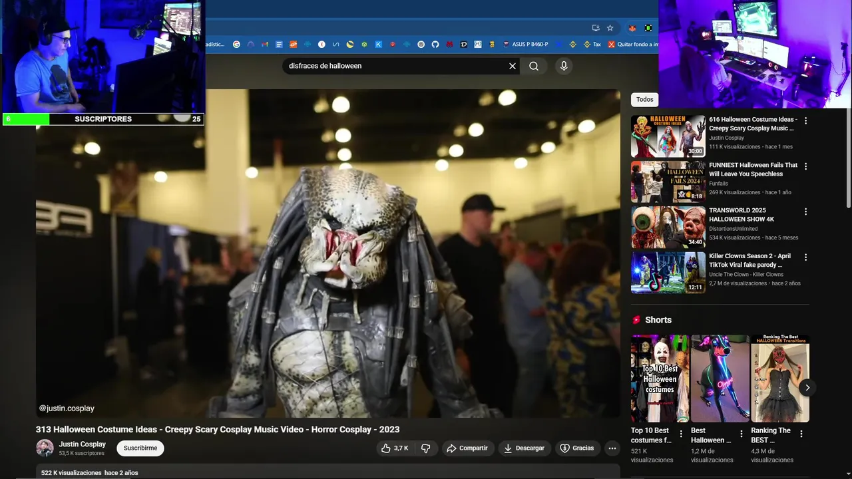Click 'FUNNIEST Halloween Fails That' title
Image resolution: width=852 pixels, height=479 pixels.
tap(753, 170)
